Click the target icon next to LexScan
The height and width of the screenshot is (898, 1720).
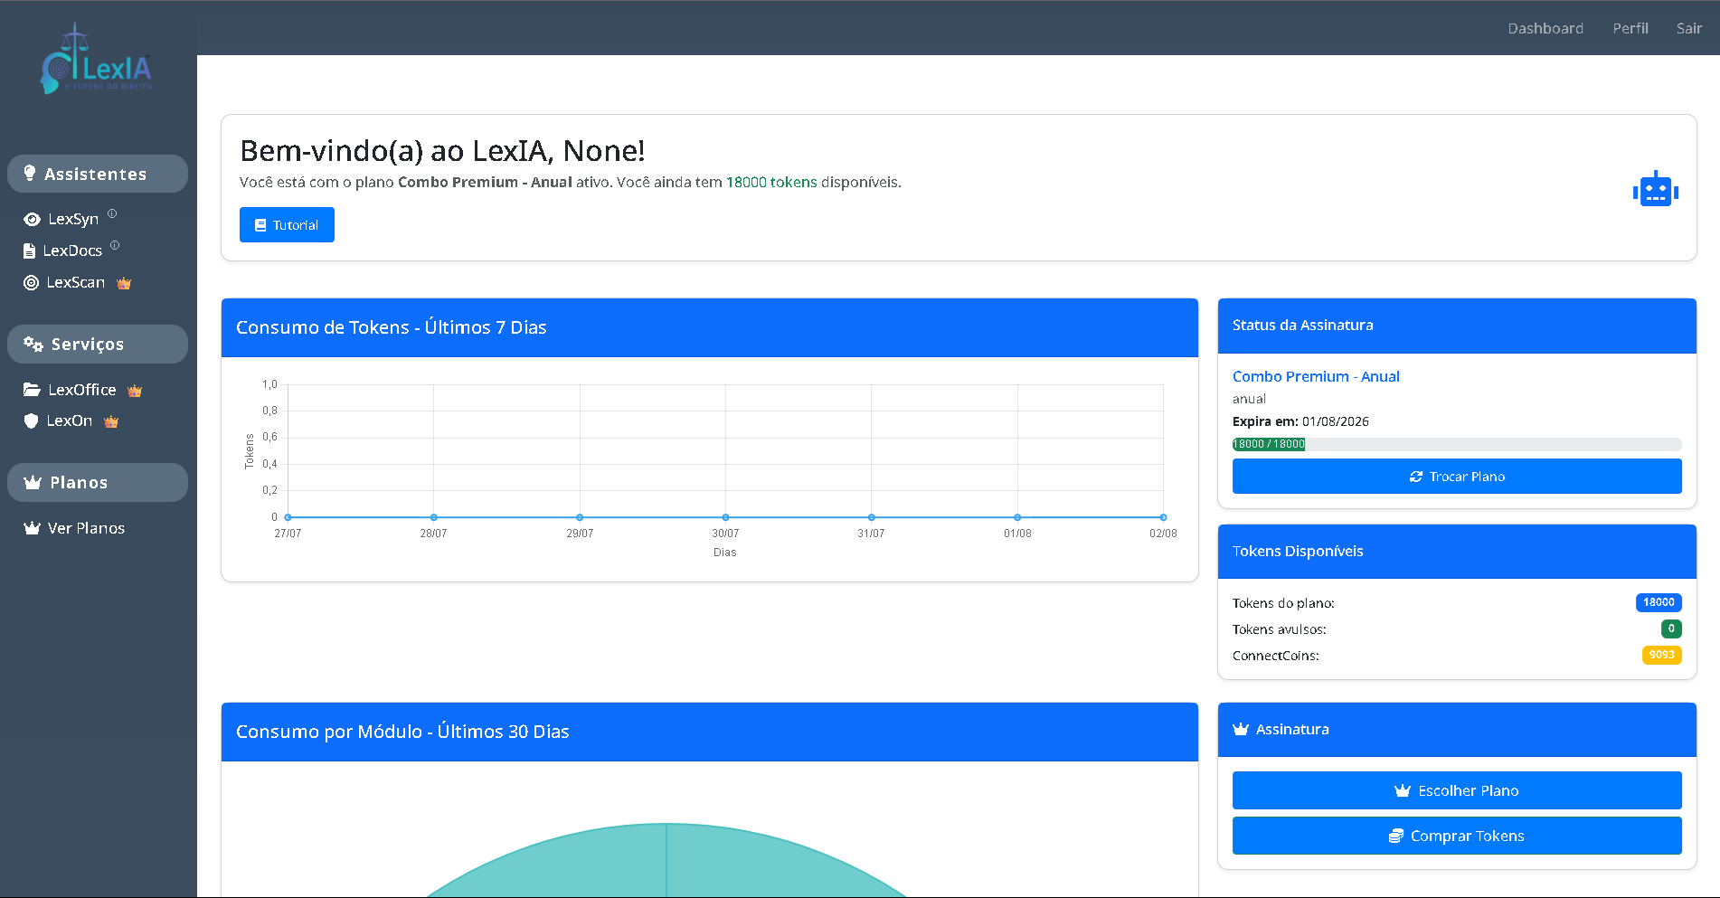click(31, 282)
